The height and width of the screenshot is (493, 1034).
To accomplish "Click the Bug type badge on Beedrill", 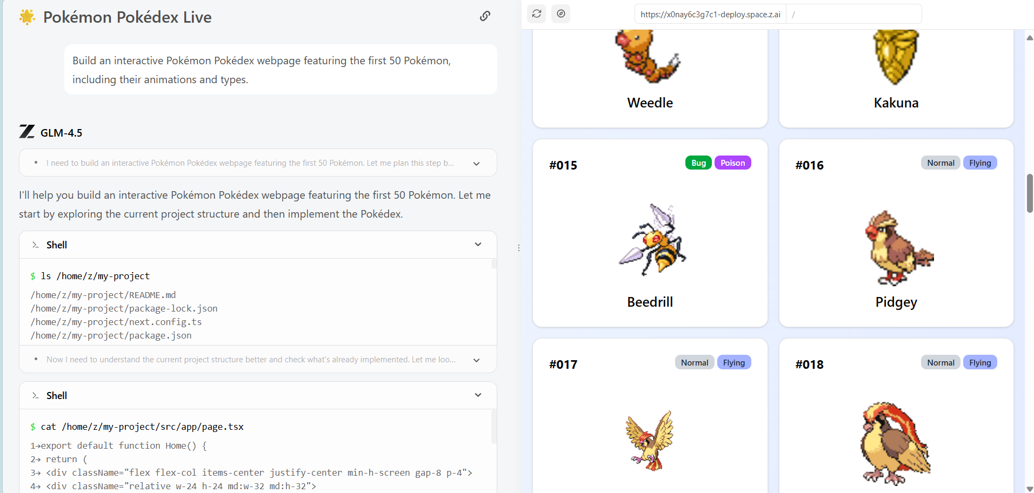I will (698, 163).
